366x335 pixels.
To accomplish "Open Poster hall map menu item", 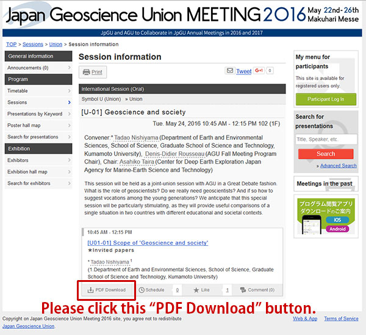I will point(38,125).
